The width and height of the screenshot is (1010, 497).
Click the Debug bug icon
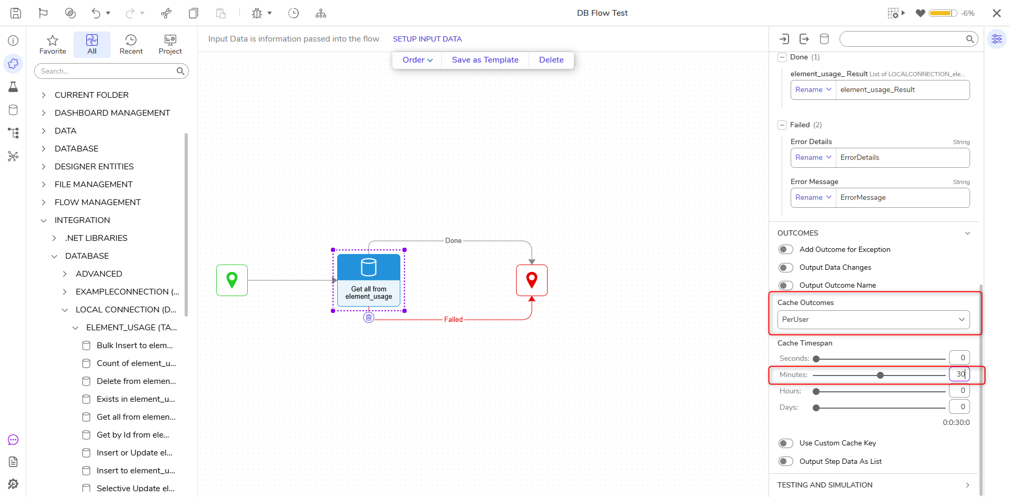coord(257,13)
